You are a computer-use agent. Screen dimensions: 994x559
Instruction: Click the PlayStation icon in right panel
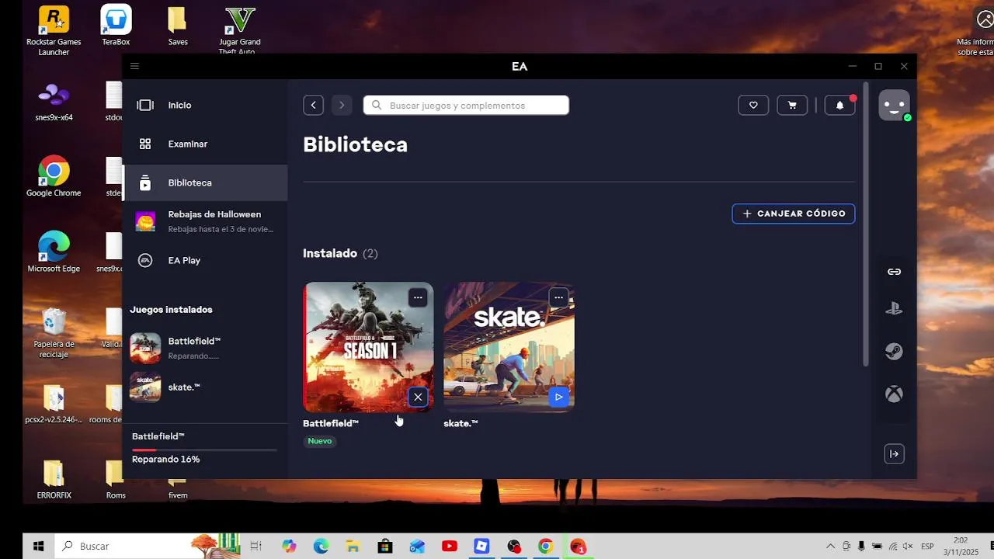(x=894, y=308)
